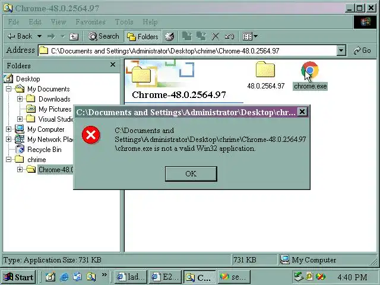The height and width of the screenshot is (285, 380).
Task: Click the Forward arrow button
Action: click(52, 37)
